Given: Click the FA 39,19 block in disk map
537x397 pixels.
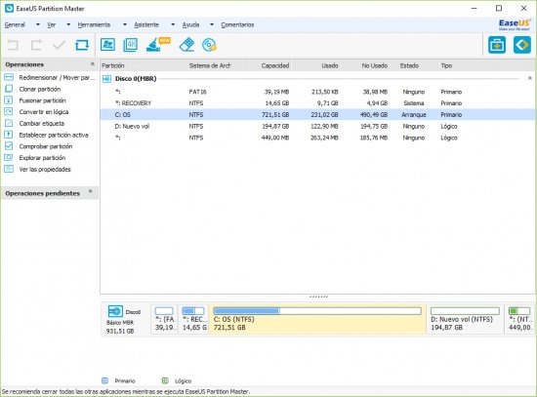Looking at the screenshot, I should tap(164, 319).
